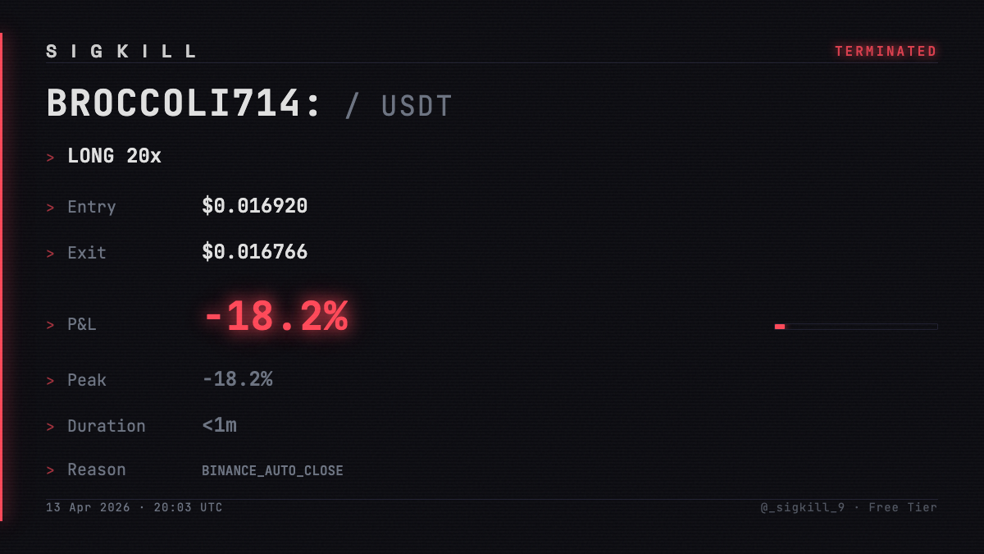
Task: Click the SIGKILL logo text
Action: (x=122, y=52)
